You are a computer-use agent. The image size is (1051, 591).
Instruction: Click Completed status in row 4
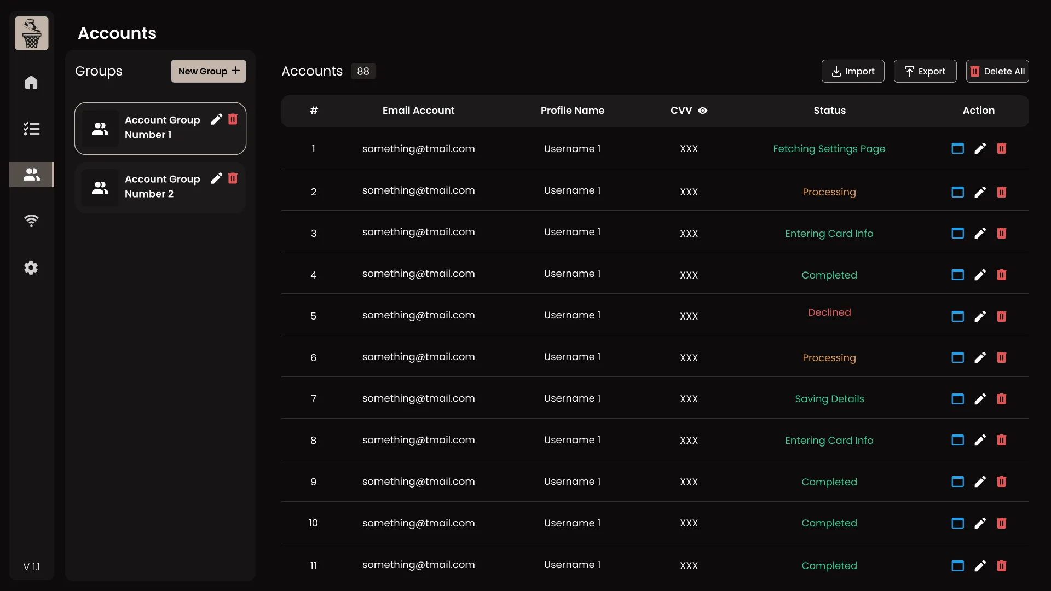point(829,275)
